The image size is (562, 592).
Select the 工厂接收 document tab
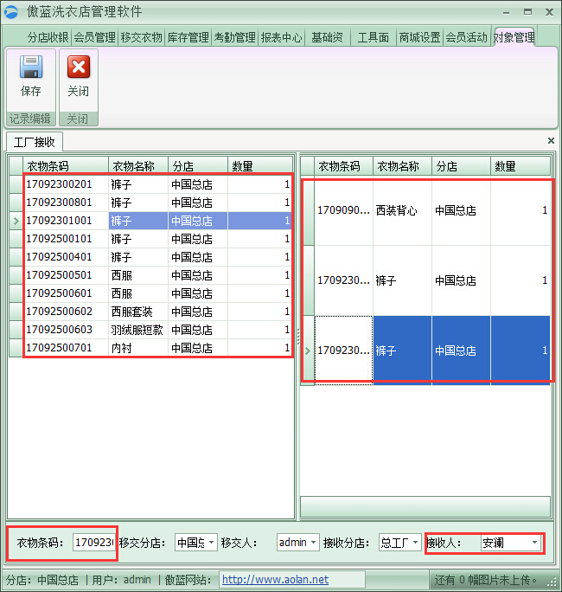(x=35, y=142)
